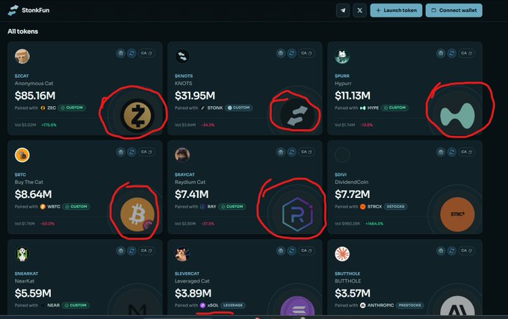The image size is (508, 319).
Task: Click the $PURR ticker link
Action: tap(342, 75)
